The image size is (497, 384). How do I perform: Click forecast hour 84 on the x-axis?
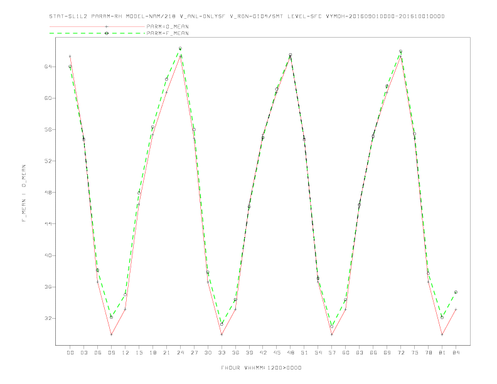(x=456, y=353)
